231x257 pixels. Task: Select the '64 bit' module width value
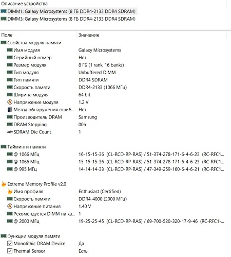[x=84, y=95]
